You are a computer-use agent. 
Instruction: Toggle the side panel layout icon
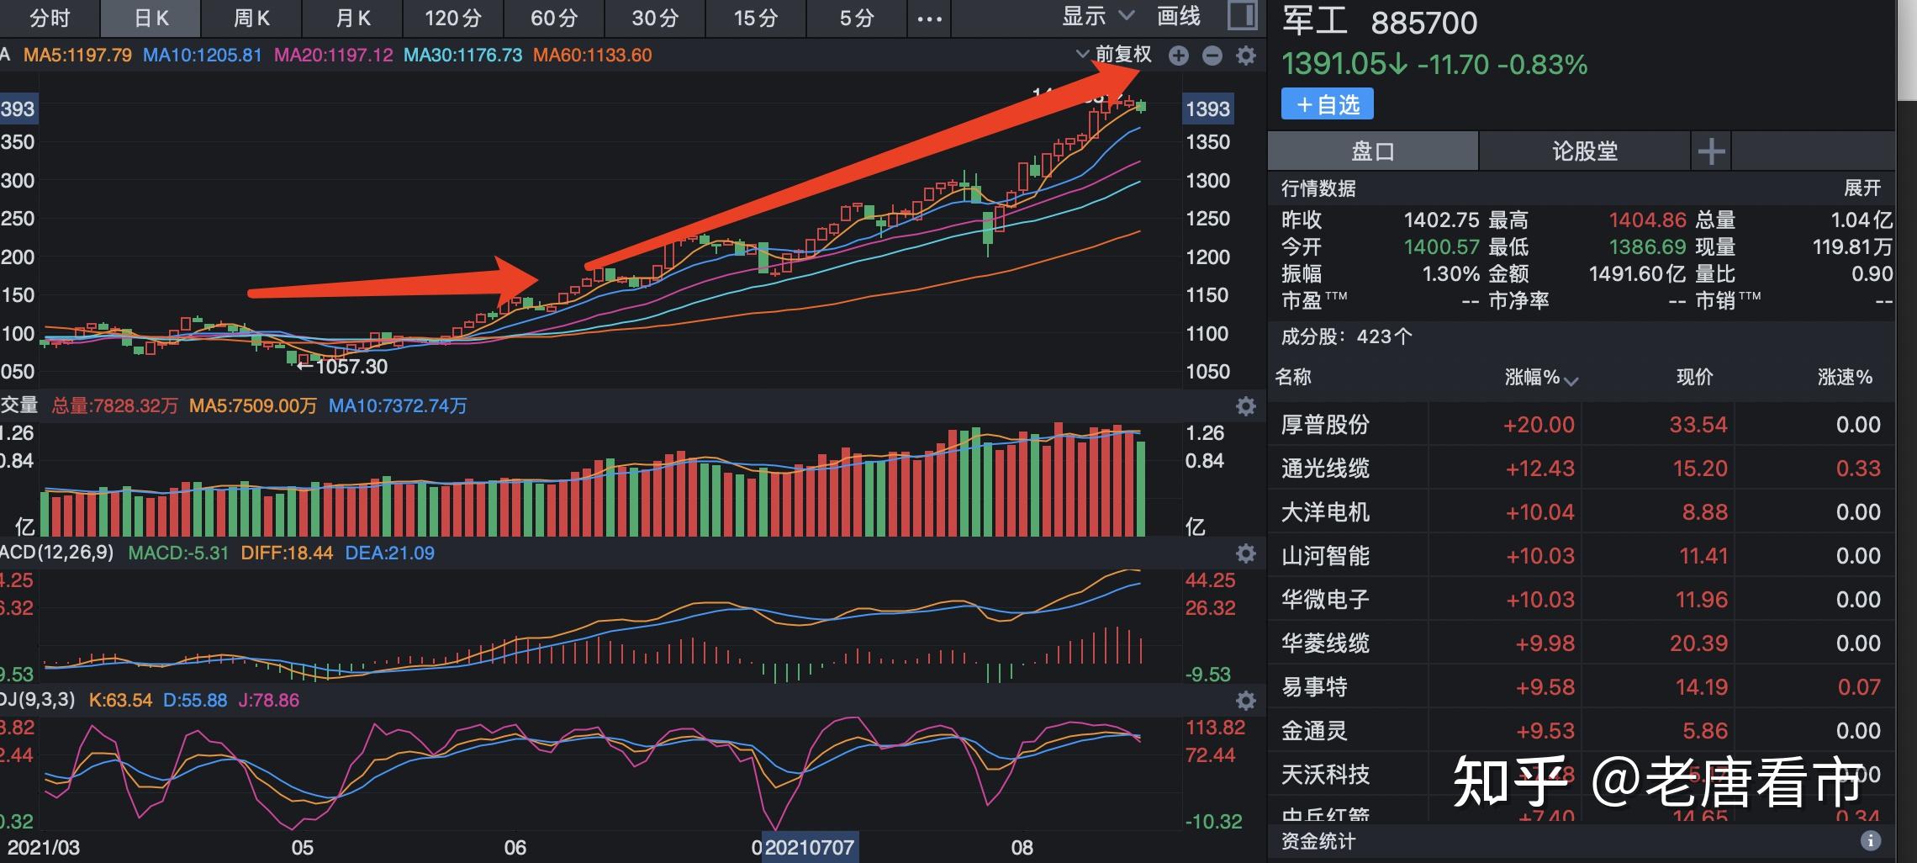click(1243, 16)
